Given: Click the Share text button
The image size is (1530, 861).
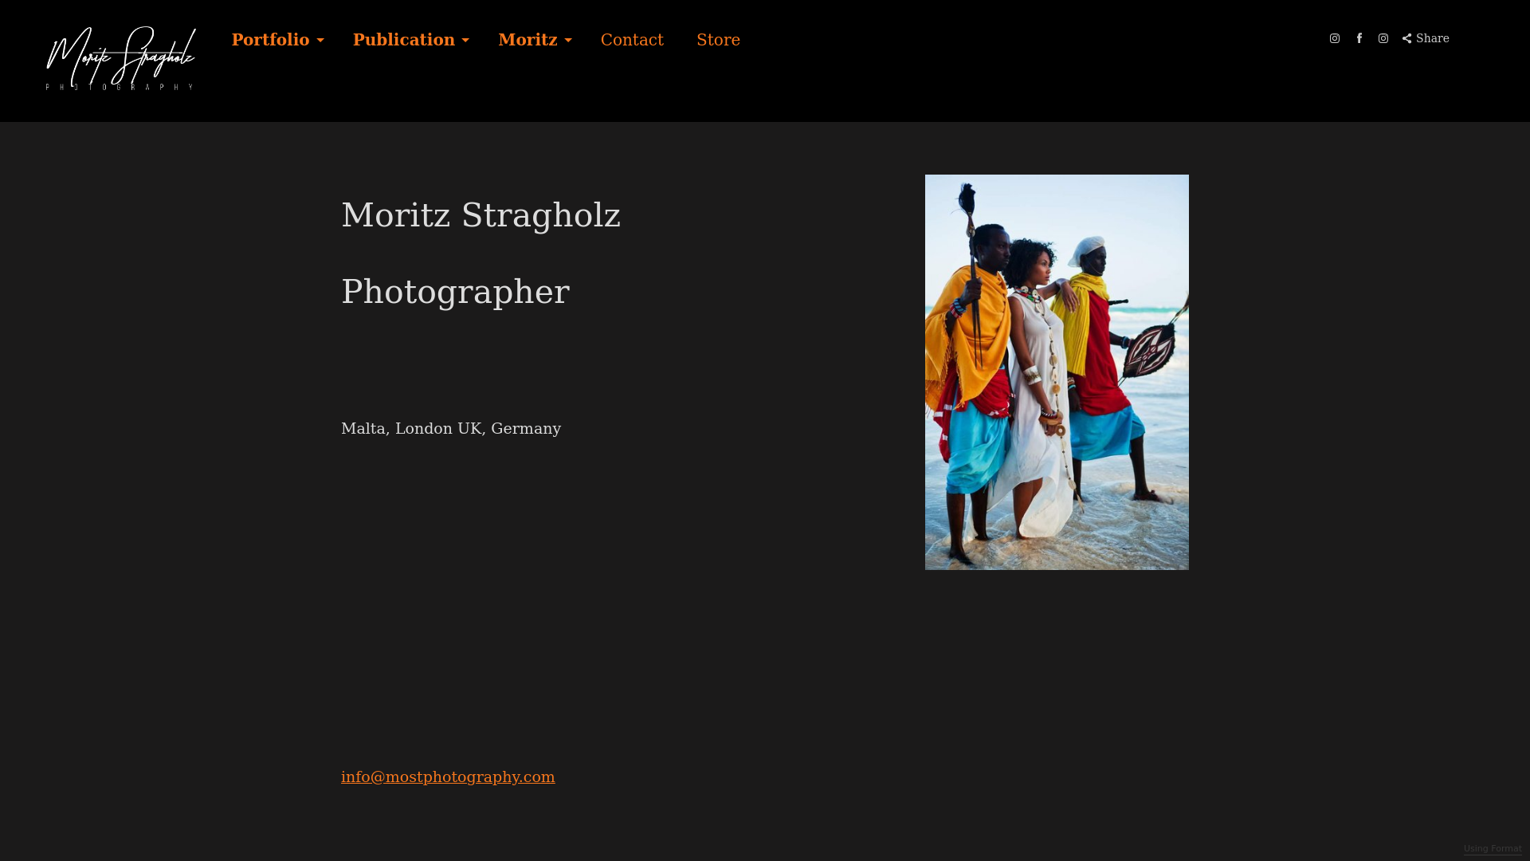Looking at the screenshot, I should [x=1433, y=38].
